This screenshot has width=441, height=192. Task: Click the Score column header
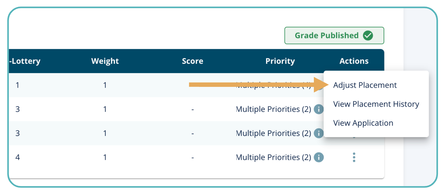coord(193,61)
